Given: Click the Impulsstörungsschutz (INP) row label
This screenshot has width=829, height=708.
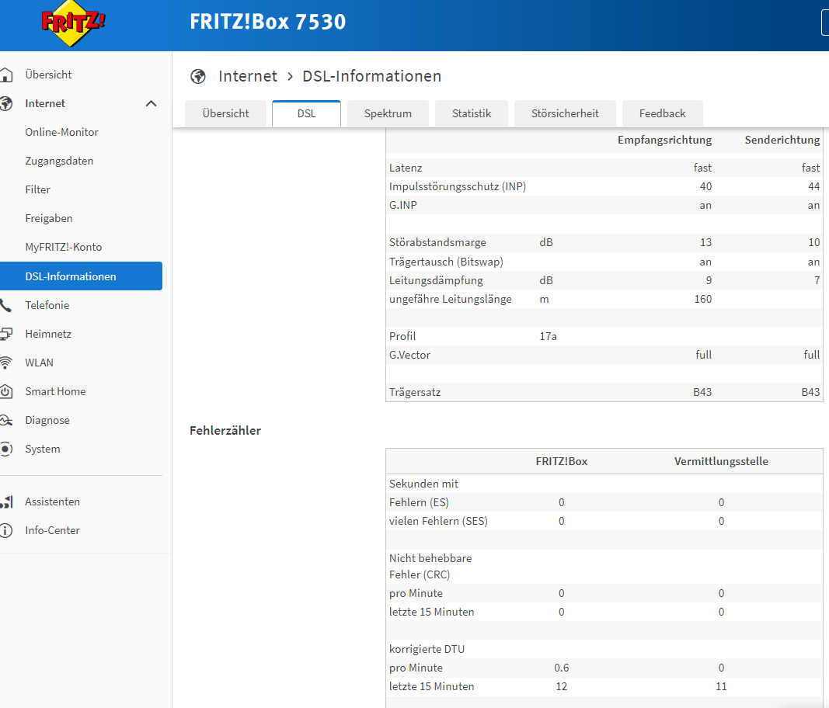Looking at the screenshot, I should (458, 186).
